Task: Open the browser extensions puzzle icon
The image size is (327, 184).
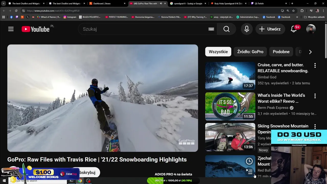Action: point(302,11)
